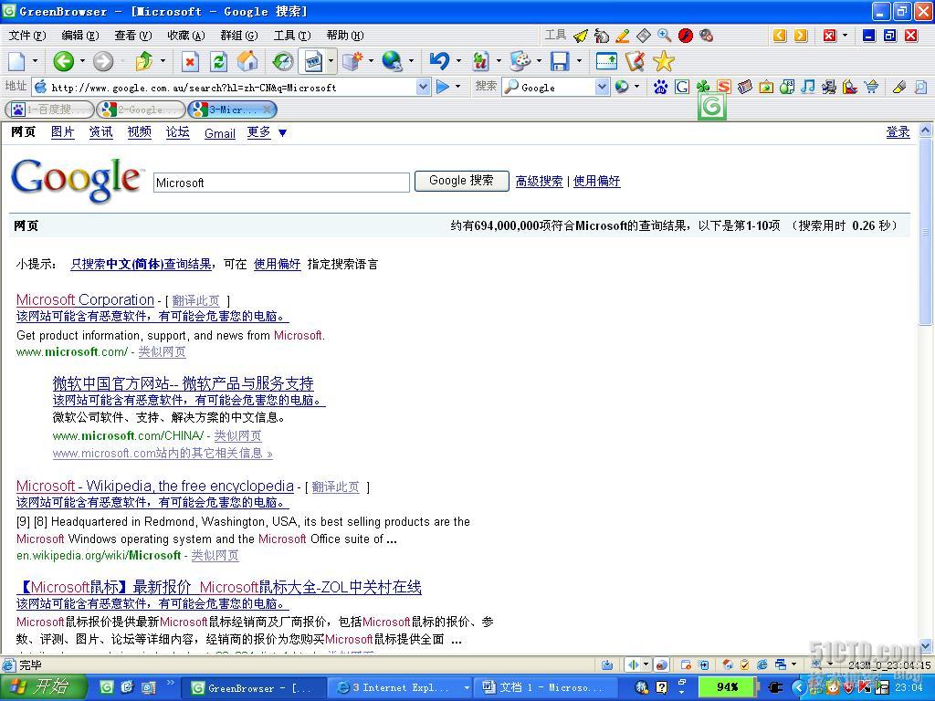Expand the Undo close dropdown arrow
935x701 pixels.
click(x=458, y=61)
